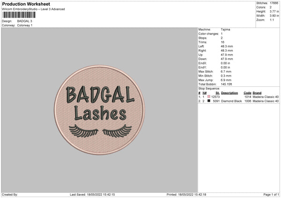281x198 pixels.
Task: Click the 'Right:' measurement label
Action: pyautogui.click(x=202, y=50)
